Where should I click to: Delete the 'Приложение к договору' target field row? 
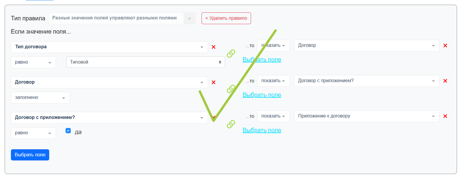coord(445,116)
